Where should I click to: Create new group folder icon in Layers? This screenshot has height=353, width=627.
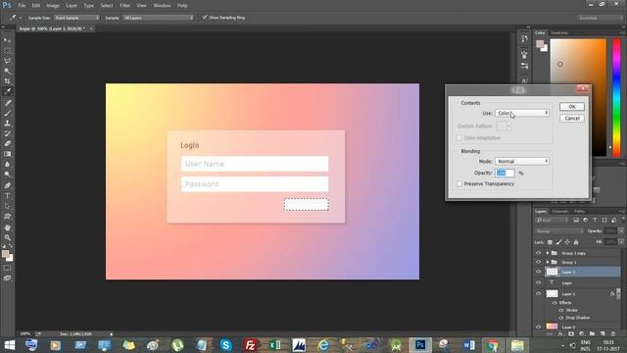(x=592, y=333)
